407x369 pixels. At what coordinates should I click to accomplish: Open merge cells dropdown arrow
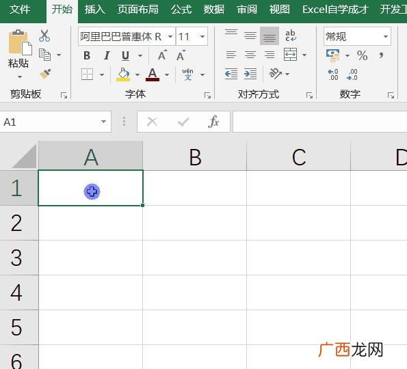point(304,55)
